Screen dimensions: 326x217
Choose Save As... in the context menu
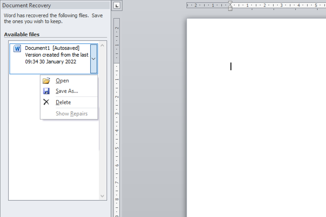coord(68,91)
